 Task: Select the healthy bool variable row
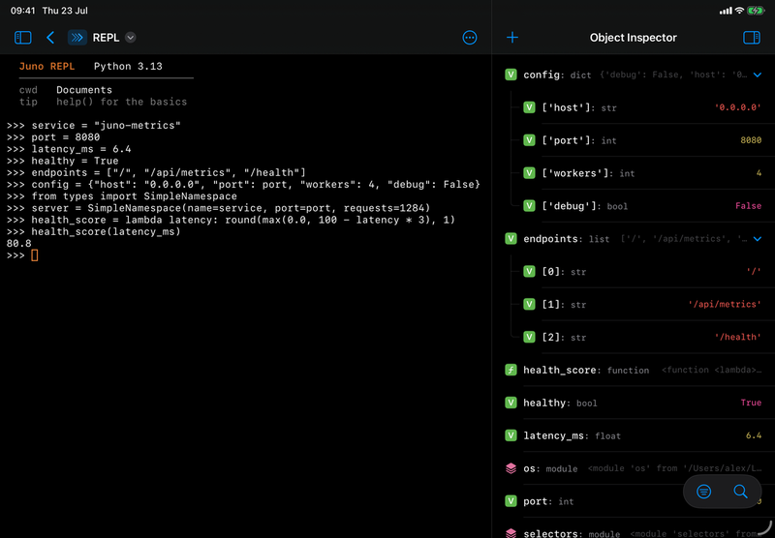634,403
